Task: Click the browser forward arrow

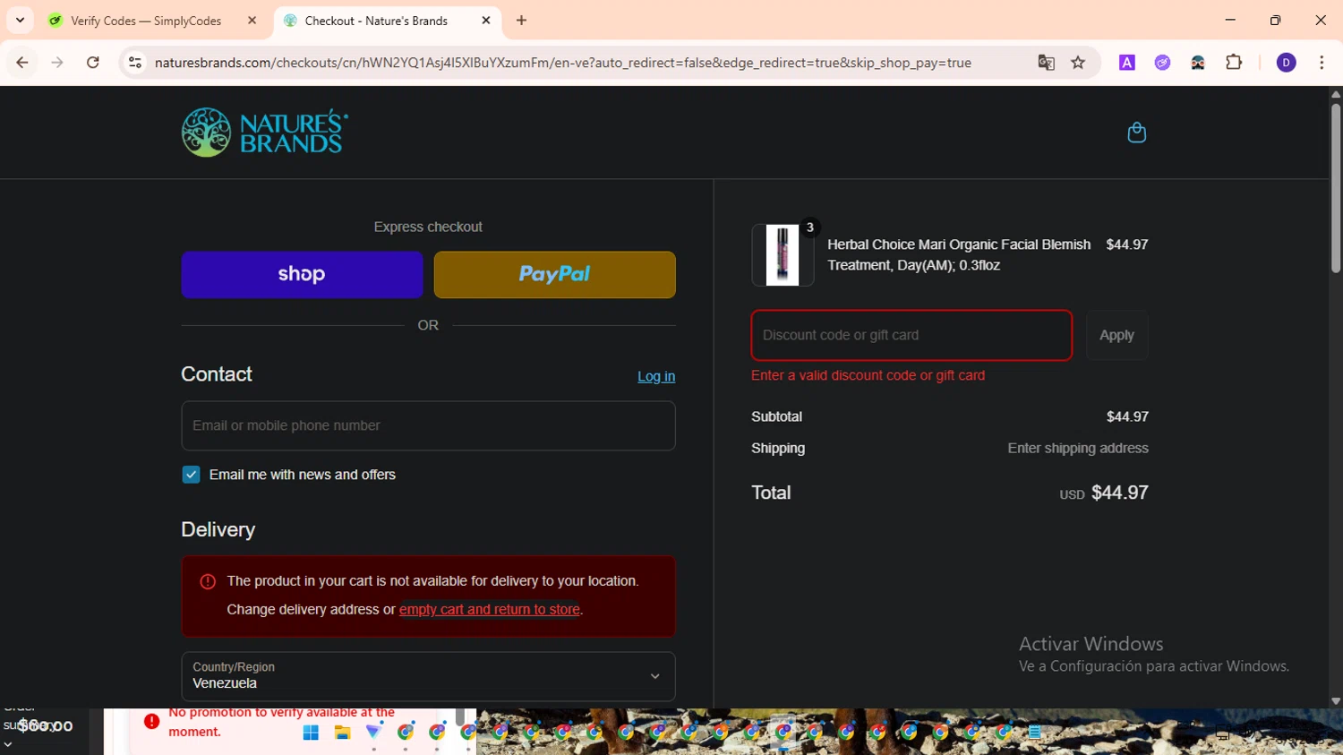Action: [x=57, y=63]
